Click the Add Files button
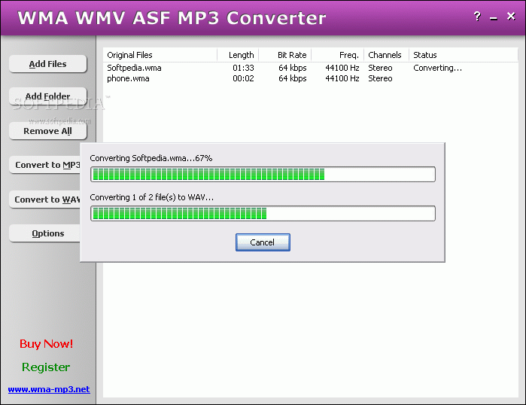Screen dimensions: 526x405 click(x=47, y=64)
